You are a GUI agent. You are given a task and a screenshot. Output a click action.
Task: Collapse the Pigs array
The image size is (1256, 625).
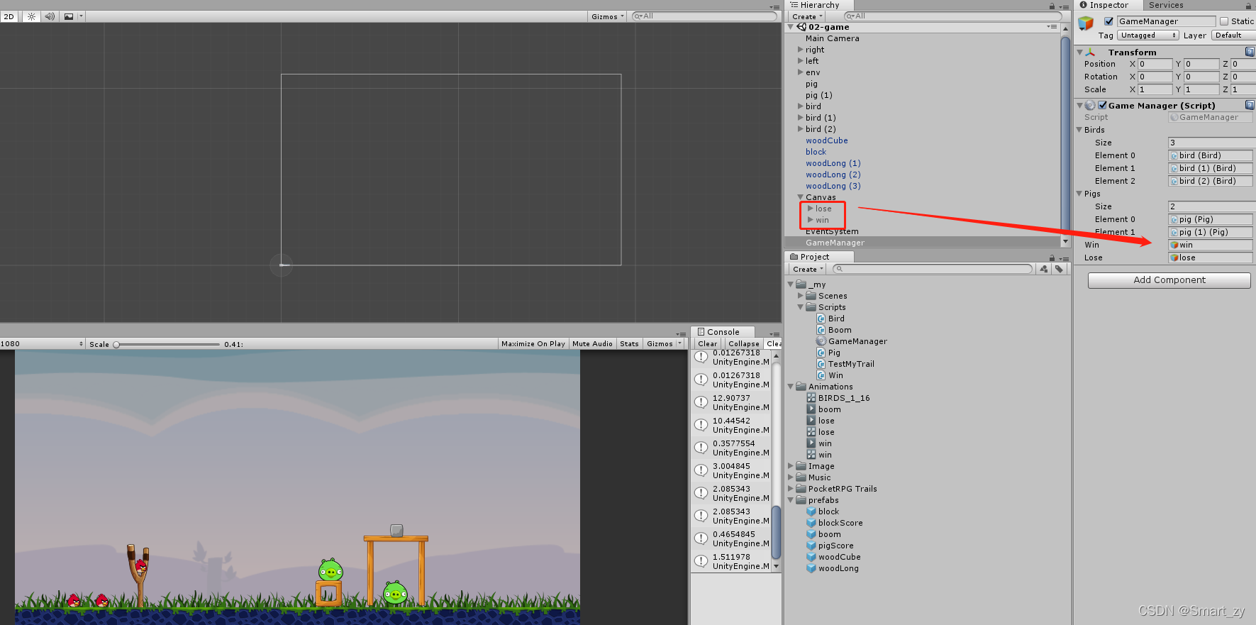1079,194
